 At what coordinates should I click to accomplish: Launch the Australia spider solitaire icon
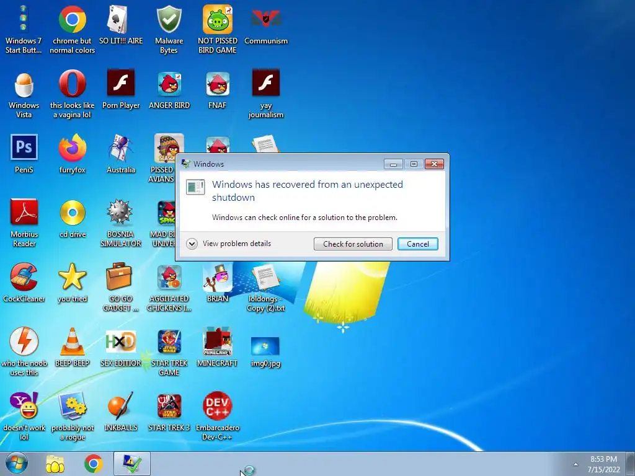coord(121,154)
